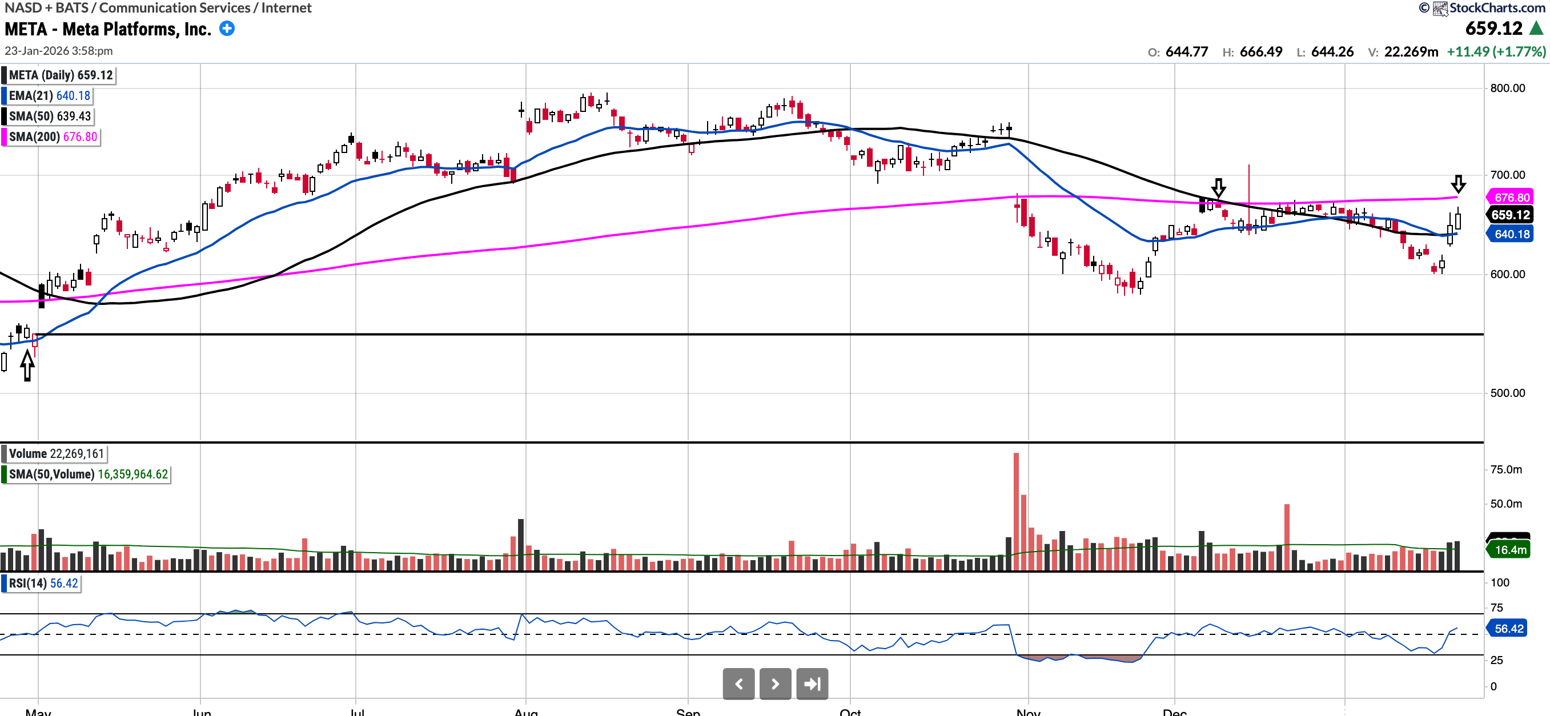Click the magenta 676.80 price tag

1511,198
